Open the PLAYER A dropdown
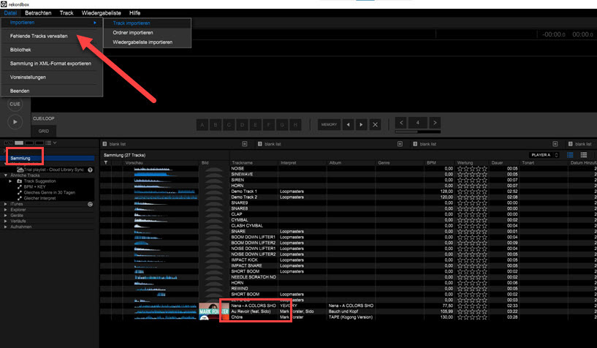Screen dimensions: 597x348 click(x=544, y=155)
